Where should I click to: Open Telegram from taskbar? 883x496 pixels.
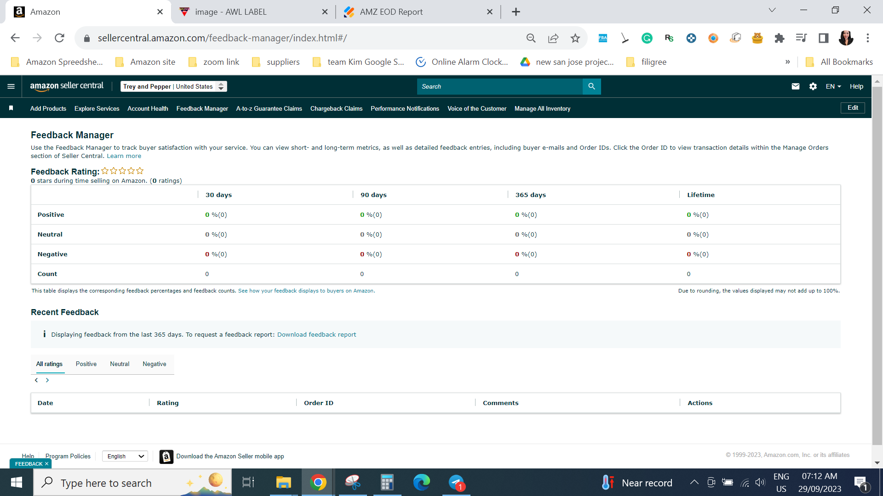[456, 483]
